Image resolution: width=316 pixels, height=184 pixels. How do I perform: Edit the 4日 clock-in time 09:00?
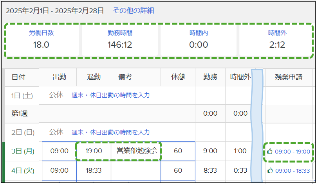59,171
